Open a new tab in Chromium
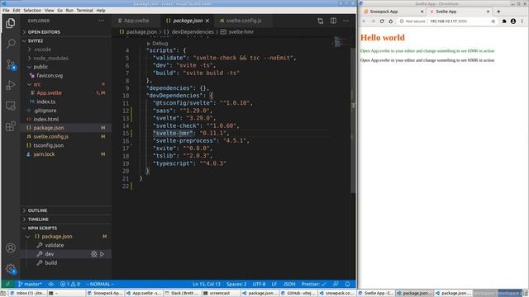 498,12
